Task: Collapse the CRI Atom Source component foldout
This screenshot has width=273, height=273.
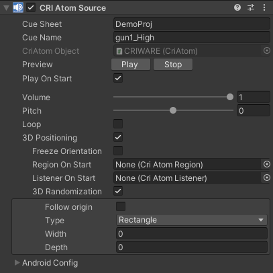Action: [x=6, y=8]
